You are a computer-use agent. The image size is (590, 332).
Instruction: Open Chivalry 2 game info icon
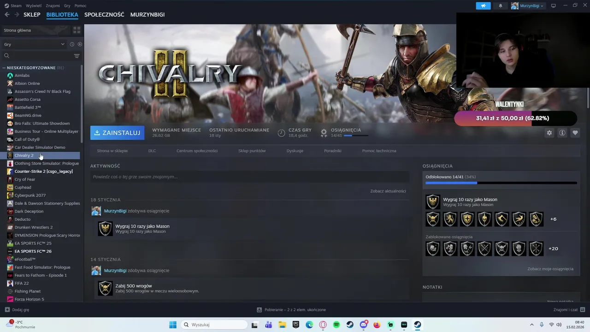(562, 133)
